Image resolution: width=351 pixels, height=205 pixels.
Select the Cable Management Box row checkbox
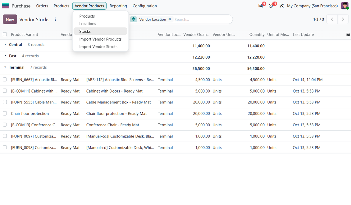click(x=5, y=102)
